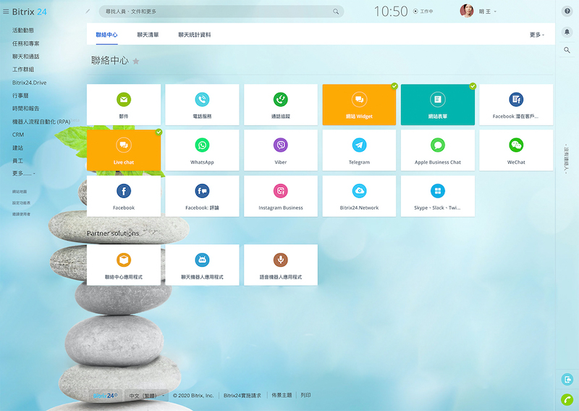Toggle the hamburger menu beside Bitrix 24
Viewport: 579px width, 411px height.
click(x=6, y=12)
